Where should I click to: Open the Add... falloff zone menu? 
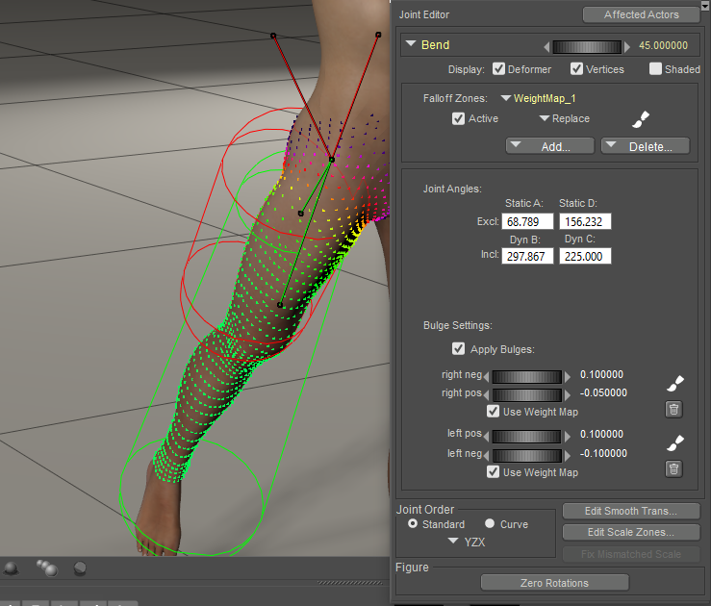coord(549,146)
